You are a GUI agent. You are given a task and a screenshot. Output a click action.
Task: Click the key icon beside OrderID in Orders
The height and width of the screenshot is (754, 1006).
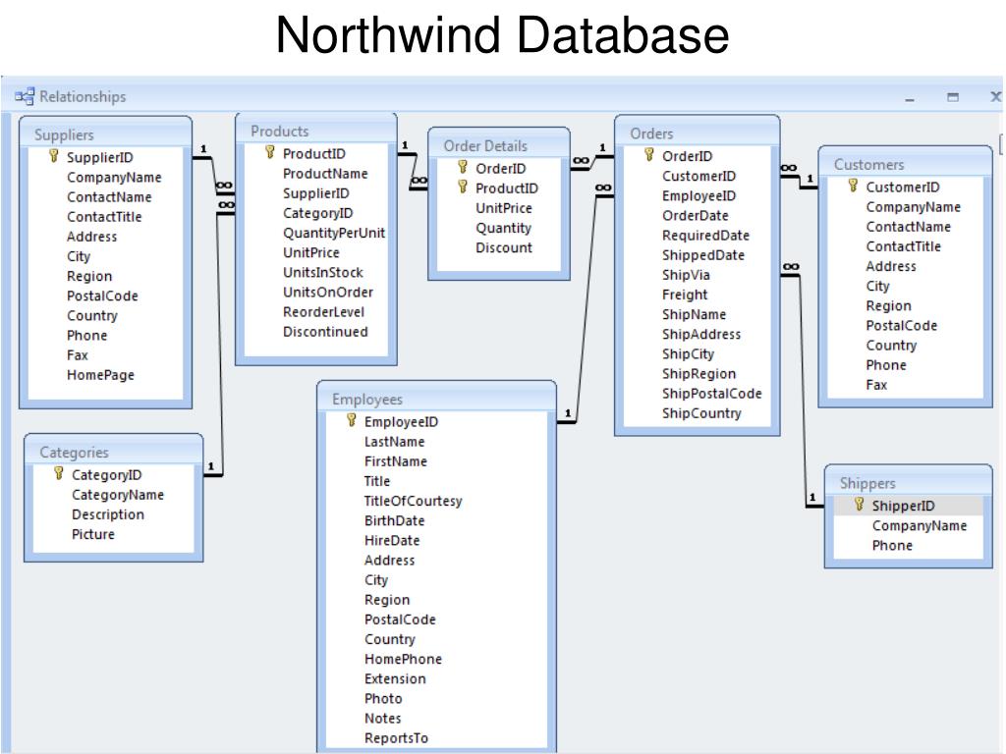[649, 155]
